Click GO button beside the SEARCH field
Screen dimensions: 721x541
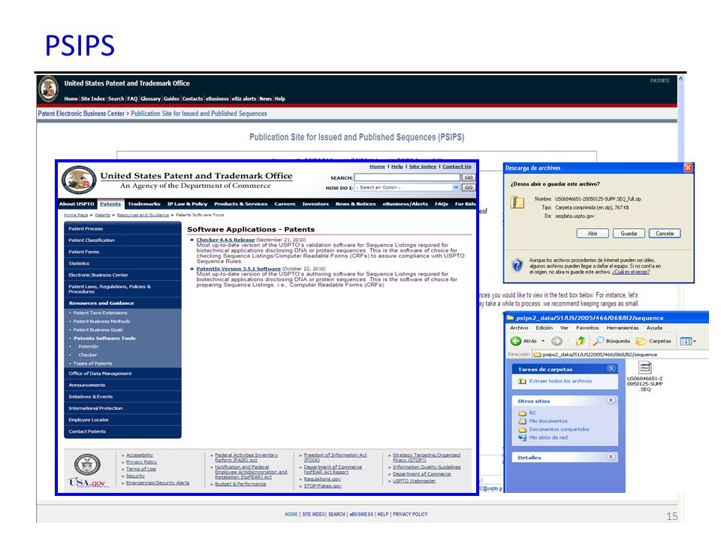(x=469, y=177)
